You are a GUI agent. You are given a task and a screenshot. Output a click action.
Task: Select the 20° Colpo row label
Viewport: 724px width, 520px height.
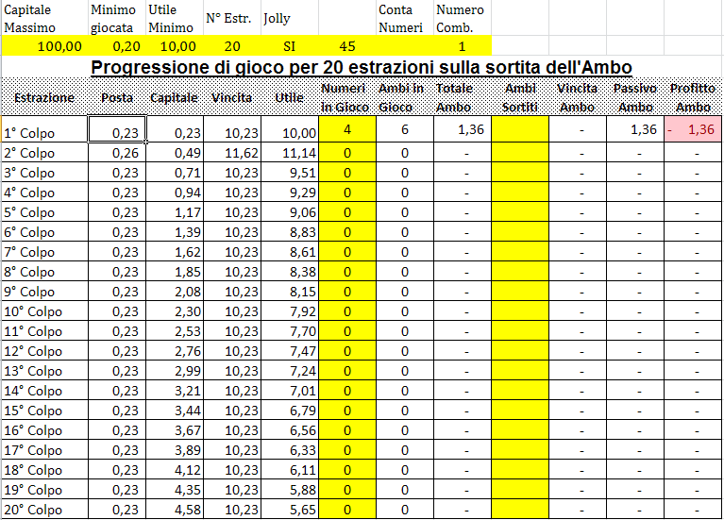[44, 510]
